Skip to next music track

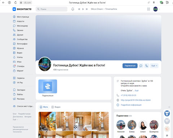pos(87,9)
